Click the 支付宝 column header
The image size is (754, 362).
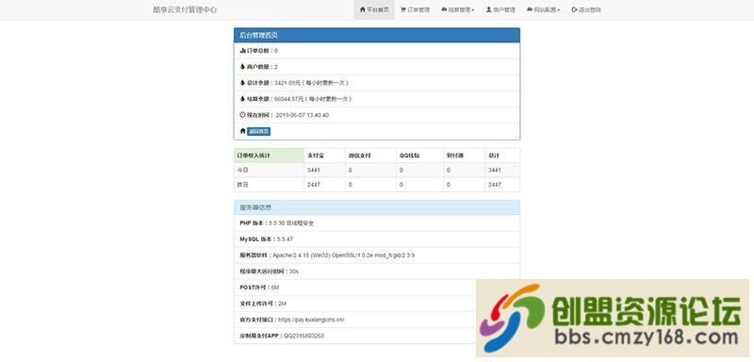pos(324,156)
